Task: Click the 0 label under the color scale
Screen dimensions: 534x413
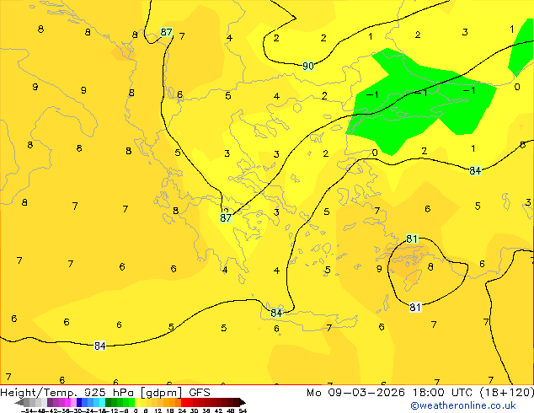Action: [x=136, y=411]
